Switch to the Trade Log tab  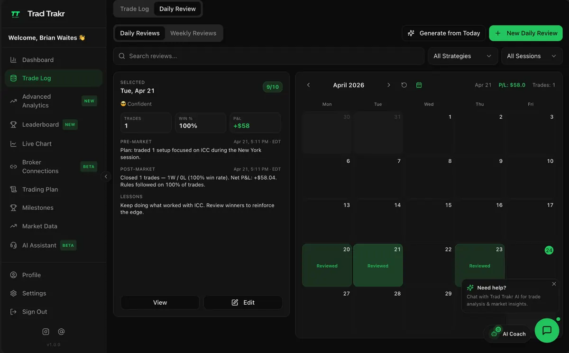[135, 9]
